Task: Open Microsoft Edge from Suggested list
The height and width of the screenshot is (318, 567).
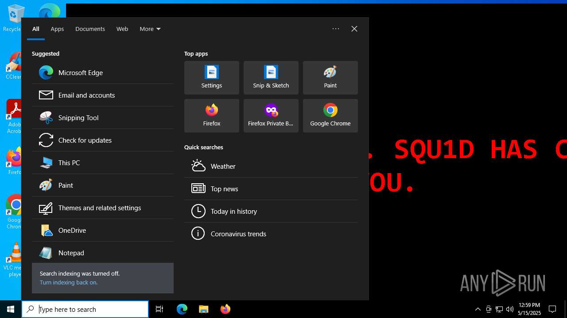Action: tap(103, 72)
